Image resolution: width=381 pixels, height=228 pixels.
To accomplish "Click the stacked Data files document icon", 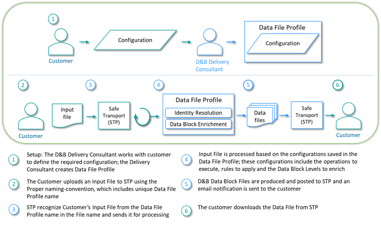I will point(262,115).
